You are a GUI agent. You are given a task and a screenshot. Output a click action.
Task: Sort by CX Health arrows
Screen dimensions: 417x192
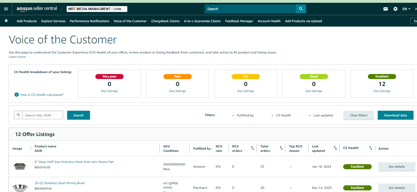click(x=371, y=148)
